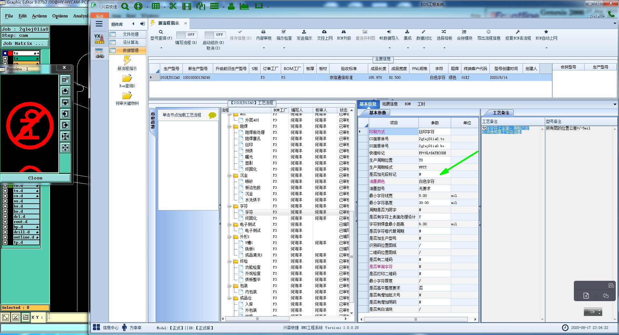Open File menu in Graphic Editor

click(x=9, y=16)
